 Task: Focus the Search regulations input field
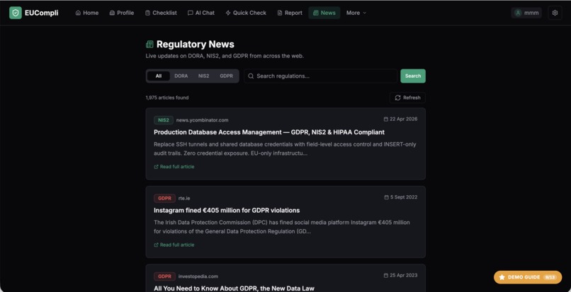point(320,76)
